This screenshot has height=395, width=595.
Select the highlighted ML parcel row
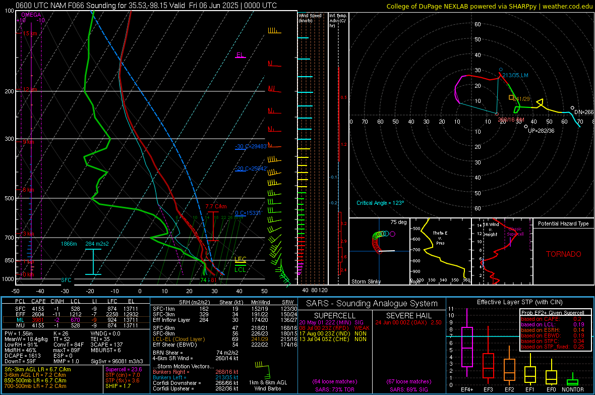pyautogui.click(x=76, y=320)
